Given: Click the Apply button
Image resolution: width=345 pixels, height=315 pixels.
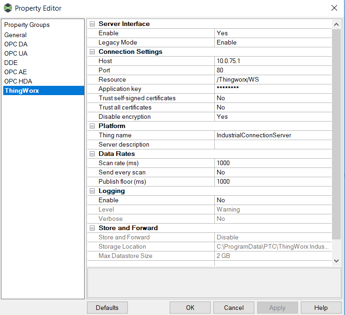Looking at the screenshot, I should click(277, 308).
